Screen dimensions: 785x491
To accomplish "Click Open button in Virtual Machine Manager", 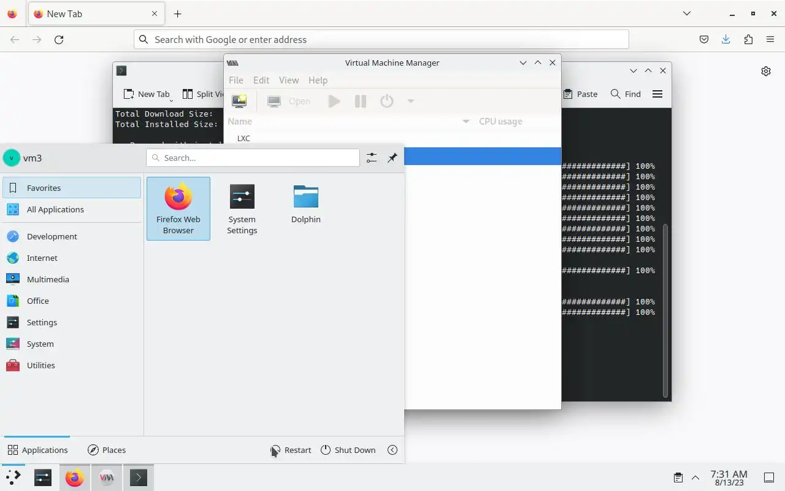I will point(289,101).
